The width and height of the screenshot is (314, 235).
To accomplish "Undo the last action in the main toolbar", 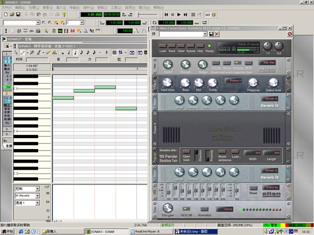I will (x=45, y=15).
